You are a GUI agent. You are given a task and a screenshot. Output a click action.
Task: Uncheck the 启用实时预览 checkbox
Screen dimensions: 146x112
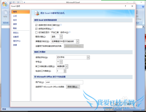(x=36, y=29)
